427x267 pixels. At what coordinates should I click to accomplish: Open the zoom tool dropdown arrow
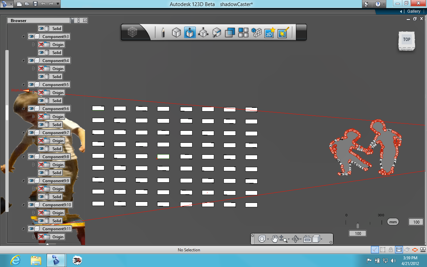(289, 240)
